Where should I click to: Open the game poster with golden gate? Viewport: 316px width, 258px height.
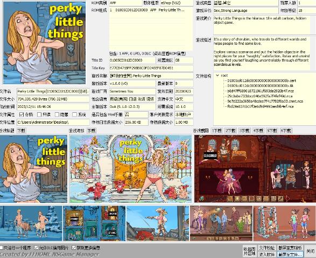[x=131, y=169]
